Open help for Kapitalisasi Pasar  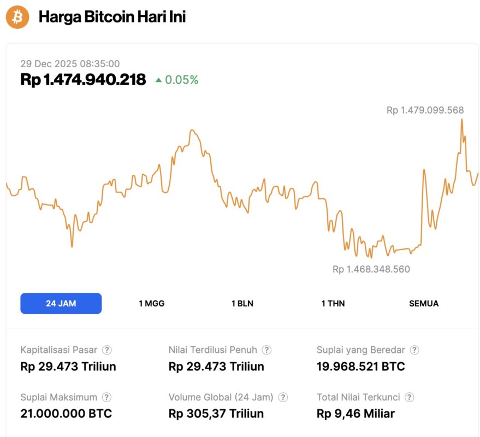click(x=108, y=350)
